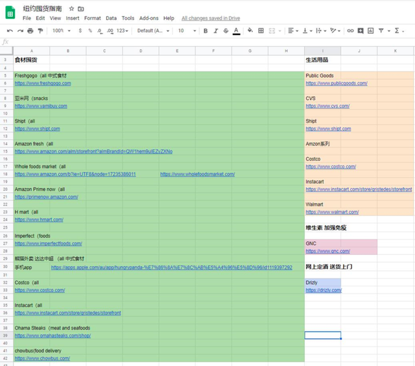Screen dimensions: 415x366
Task: Click the Insert comment icon
Action: point(361,30)
